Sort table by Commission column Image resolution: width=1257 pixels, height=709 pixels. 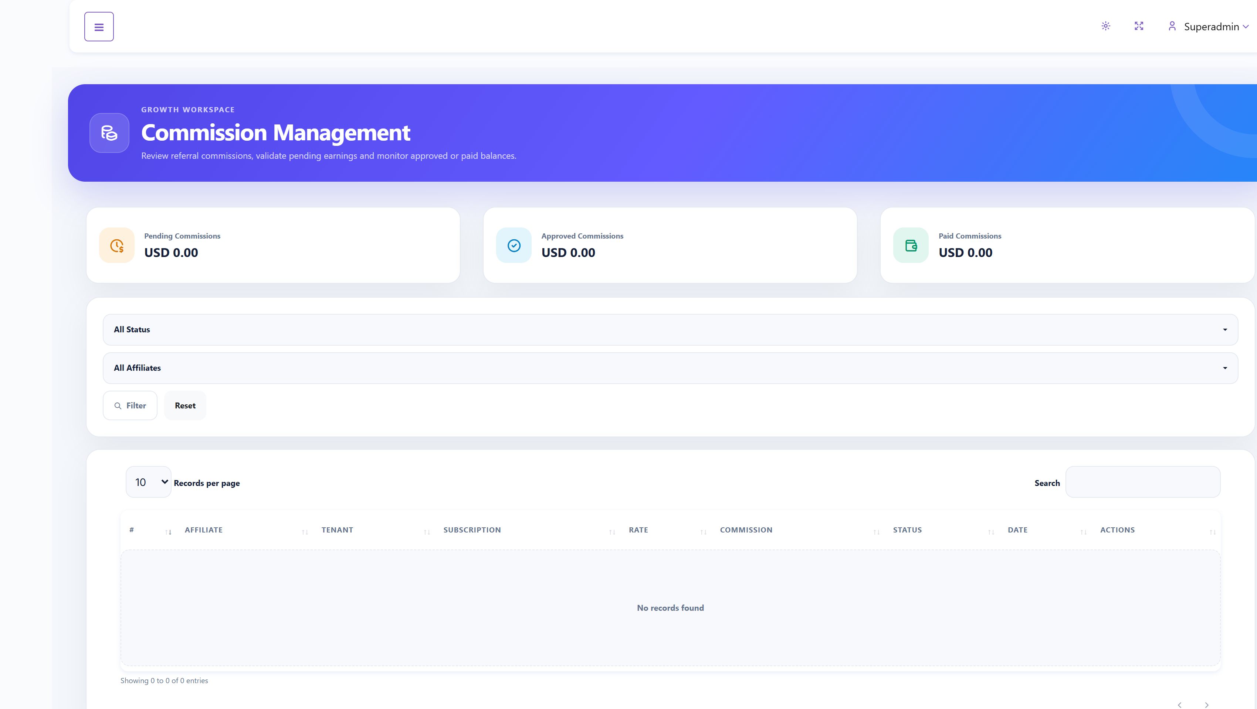point(798,530)
